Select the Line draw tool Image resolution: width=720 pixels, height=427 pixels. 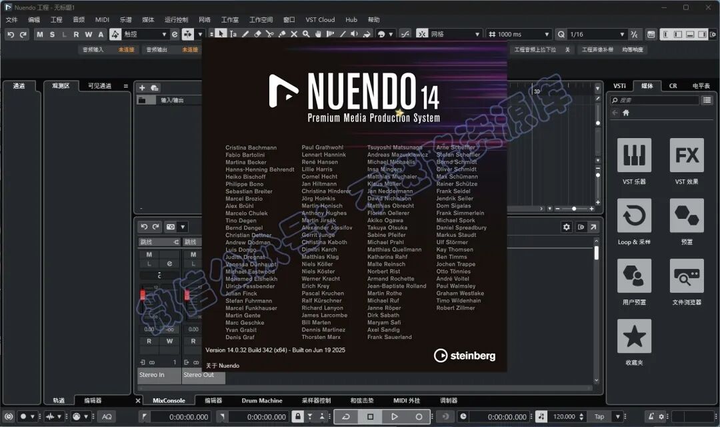tap(343, 34)
